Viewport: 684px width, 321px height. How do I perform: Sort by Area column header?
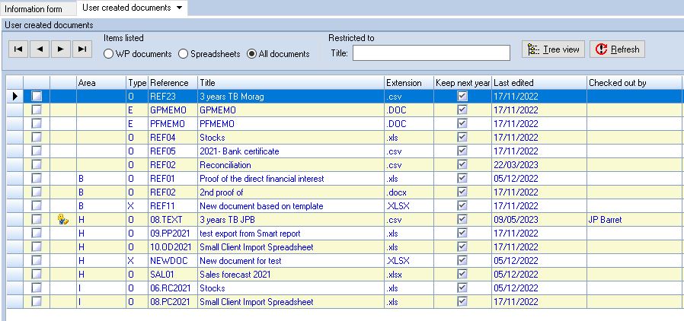(101, 83)
